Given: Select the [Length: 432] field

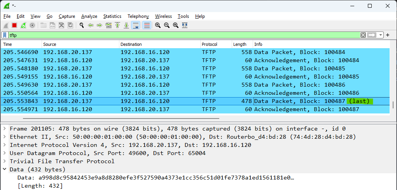Looking at the screenshot, I should click(x=40, y=186).
